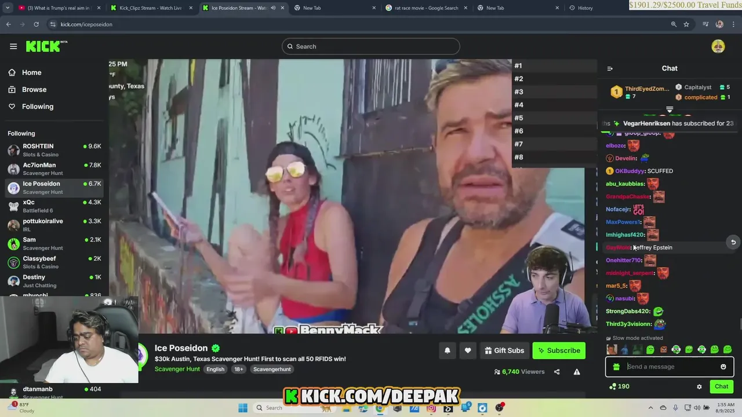Select the last green quick emote
The image size is (742, 417).
point(728,349)
